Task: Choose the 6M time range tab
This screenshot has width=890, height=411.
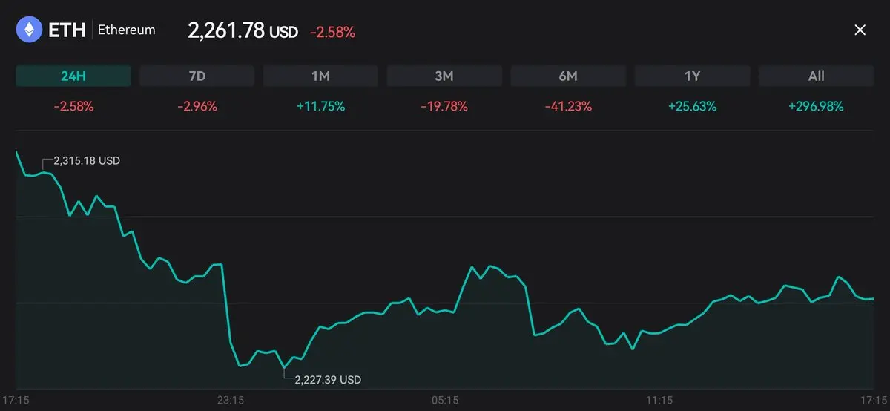Action: [x=568, y=76]
